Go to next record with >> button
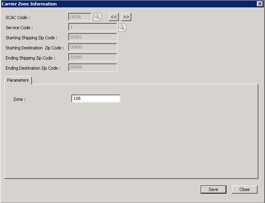Viewport: 265px width, 203px height. [126, 17]
